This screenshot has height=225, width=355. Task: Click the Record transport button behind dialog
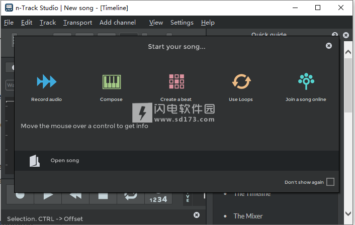coord(20,198)
